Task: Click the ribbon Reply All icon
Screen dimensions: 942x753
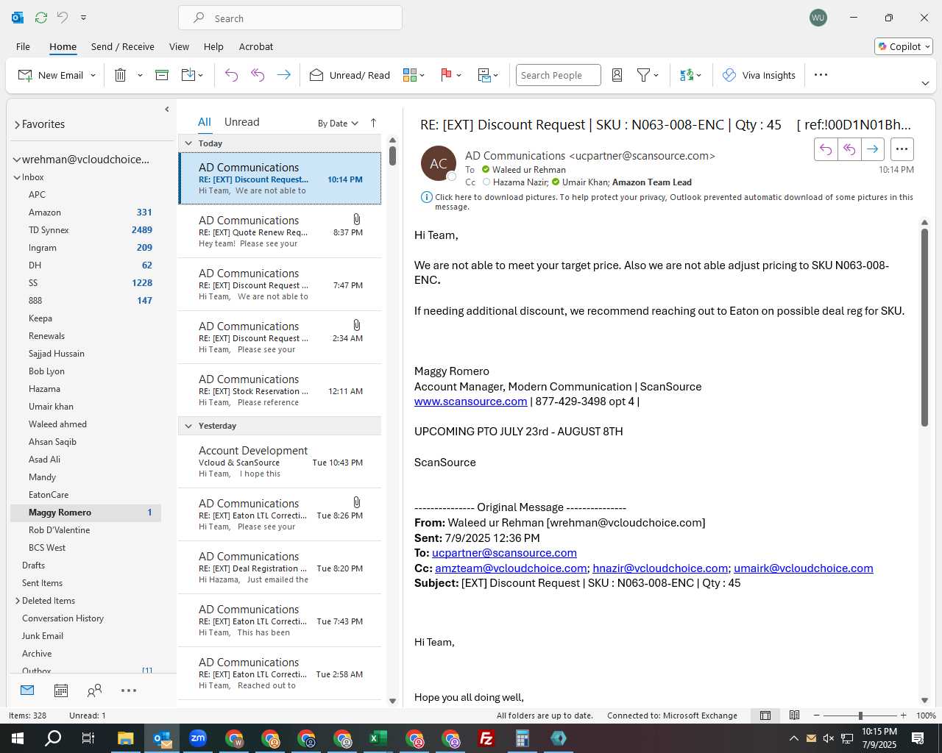Action: [x=258, y=75]
